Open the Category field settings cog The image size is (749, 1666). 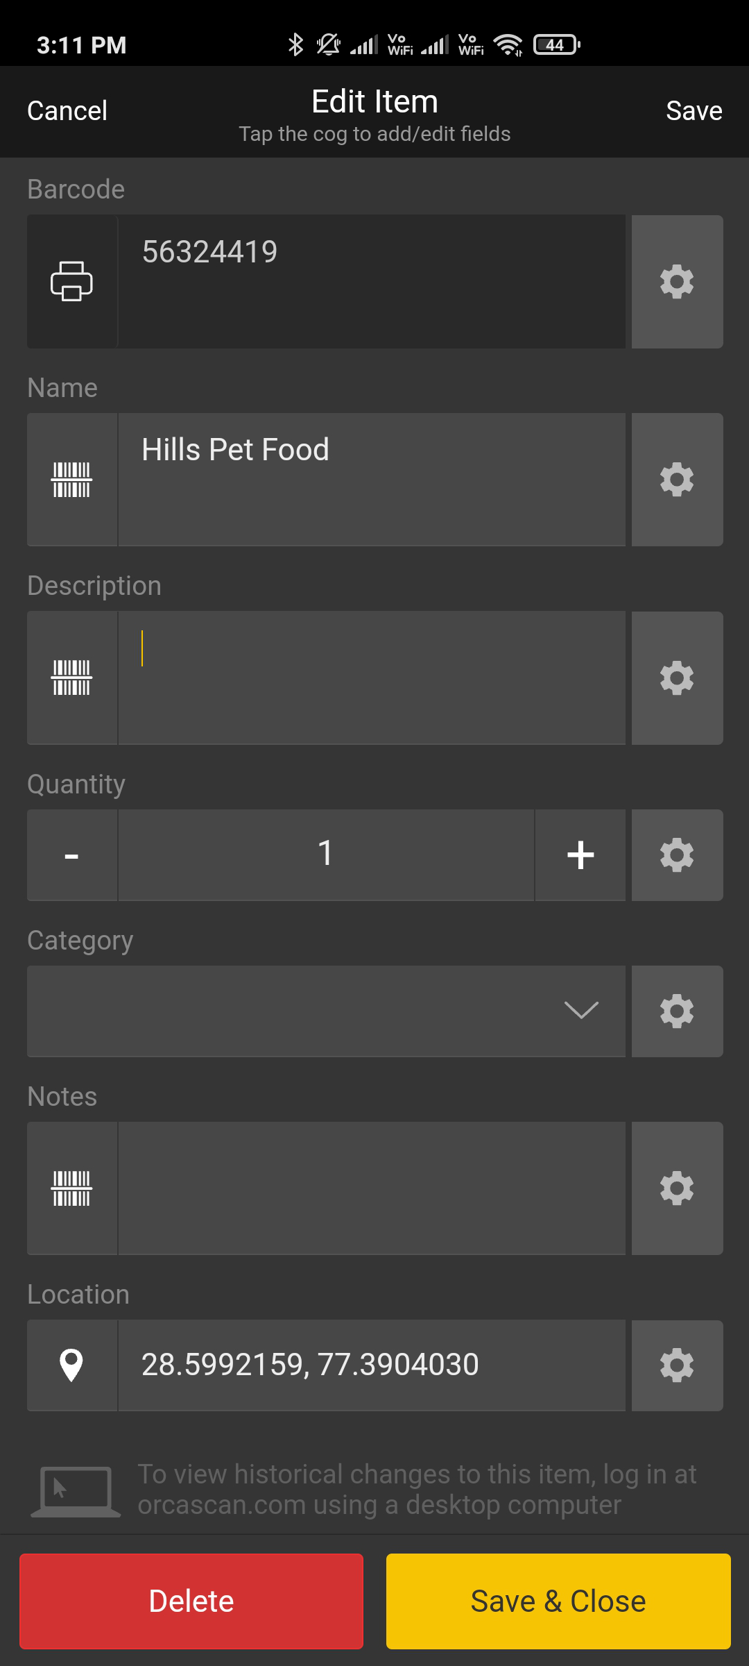[677, 1011]
